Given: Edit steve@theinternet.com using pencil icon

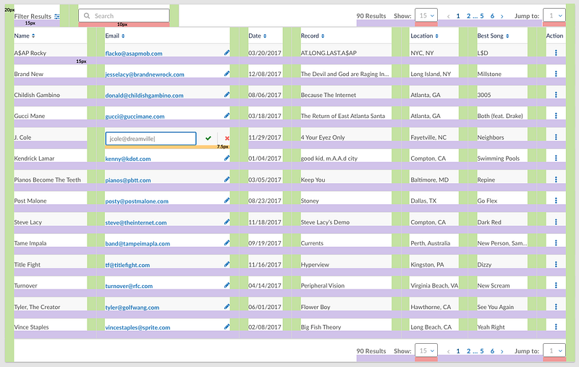Looking at the screenshot, I should pyautogui.click(x=227, y=222).
